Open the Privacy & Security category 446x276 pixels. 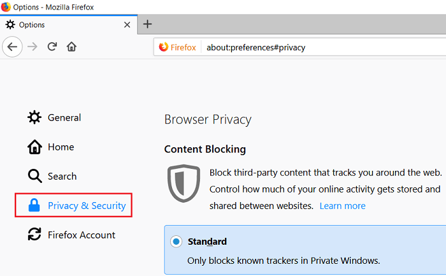click(87, 205)
